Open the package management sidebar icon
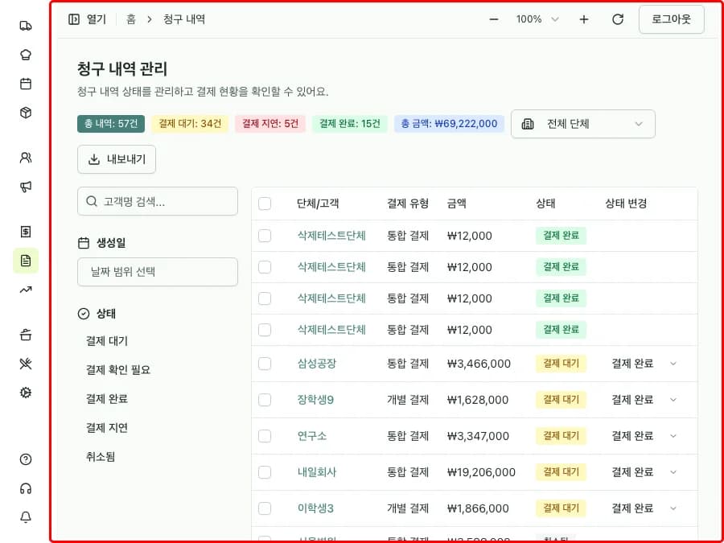The height and width of the screenshot is (543, 724). pos(25,113)
